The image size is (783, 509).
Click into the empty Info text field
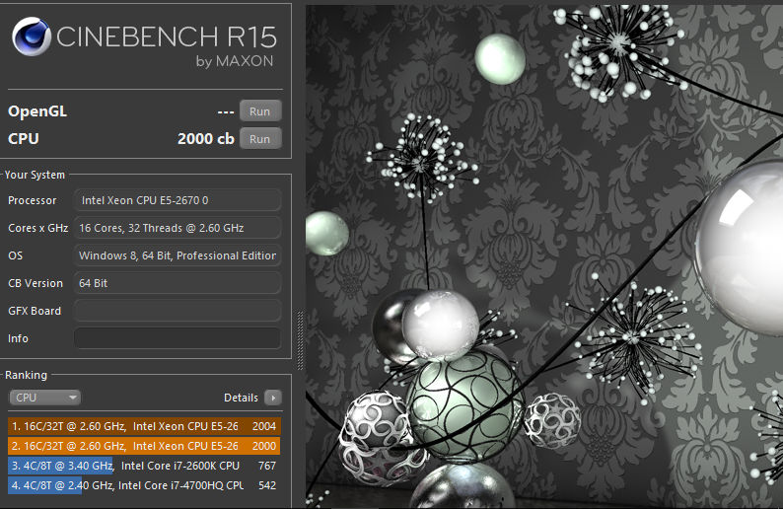178,338
